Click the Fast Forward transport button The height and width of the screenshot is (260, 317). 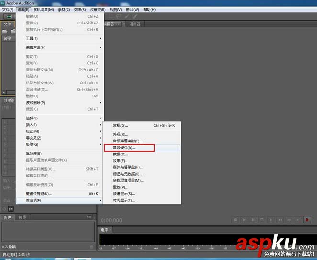289,220
